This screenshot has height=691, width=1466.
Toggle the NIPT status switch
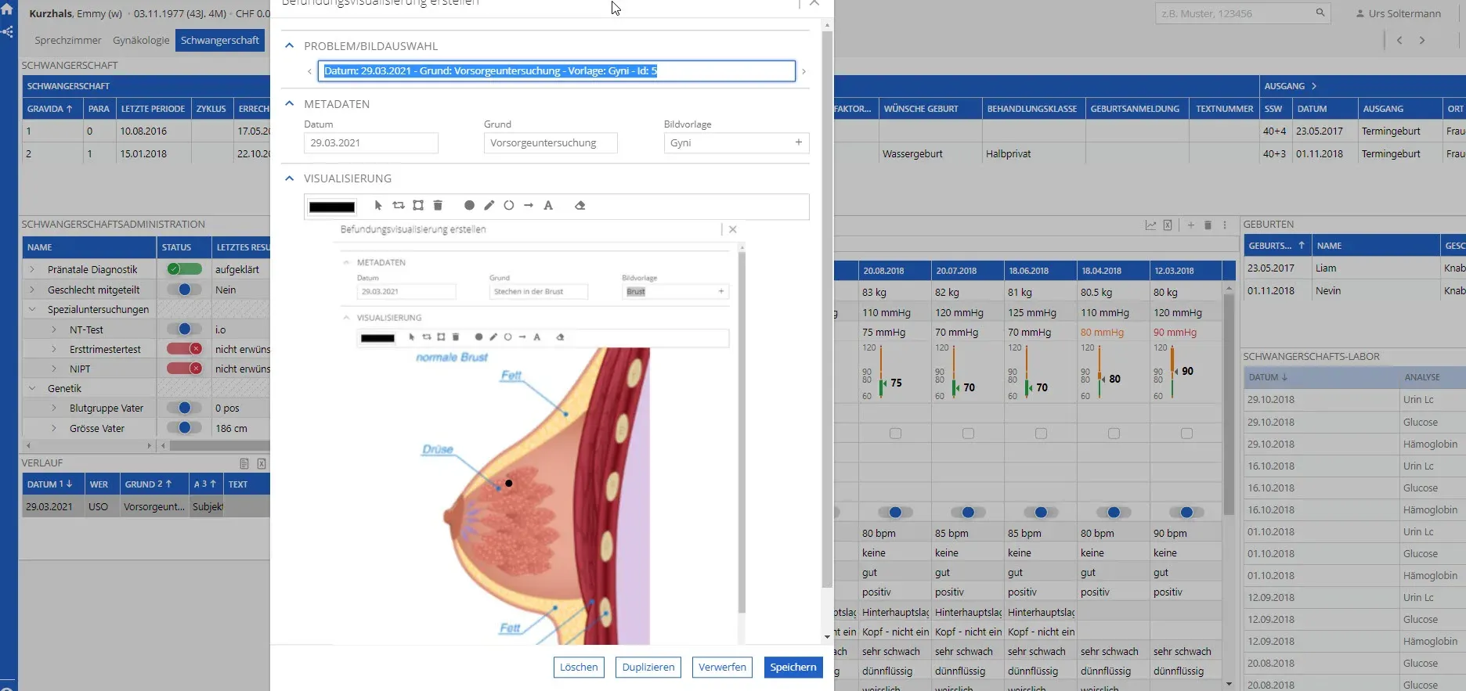click(x=184, y=369)
